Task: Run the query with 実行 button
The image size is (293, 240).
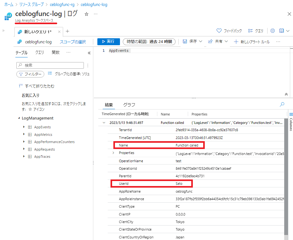Action: click(109, 41)
